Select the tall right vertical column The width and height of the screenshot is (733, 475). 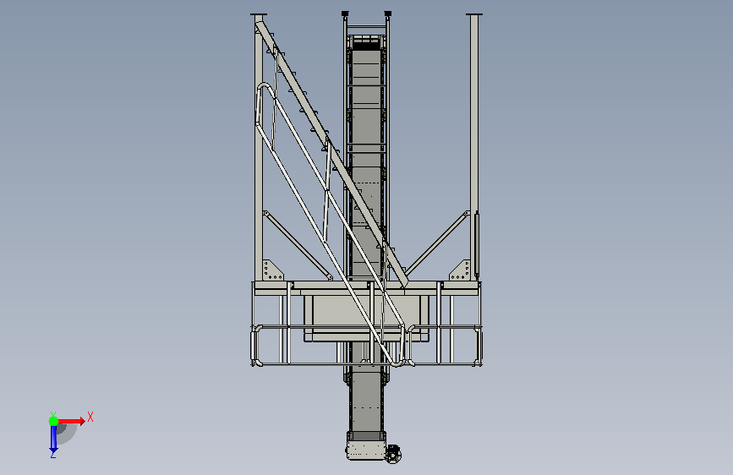pyautogui.click(x=474, y=147)
